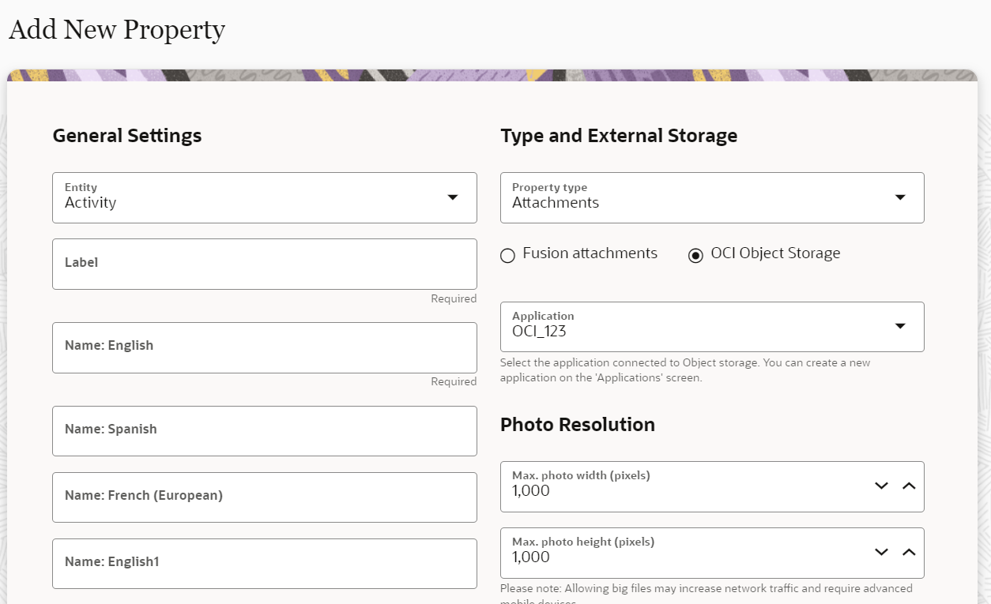Open the Entity dropdown arrow
This screenshot has width=991, height=604.
click(452, 197)
